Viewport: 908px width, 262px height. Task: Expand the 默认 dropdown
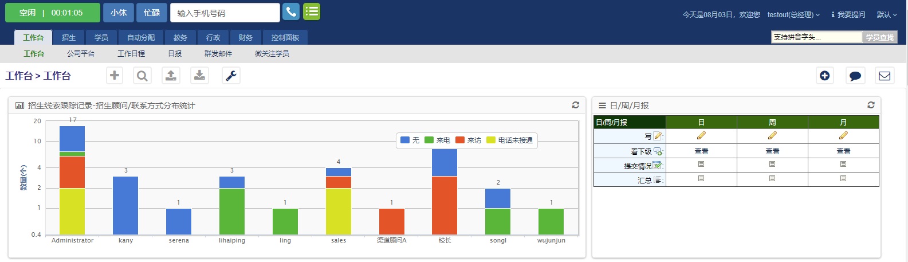(x=887, y=14)
